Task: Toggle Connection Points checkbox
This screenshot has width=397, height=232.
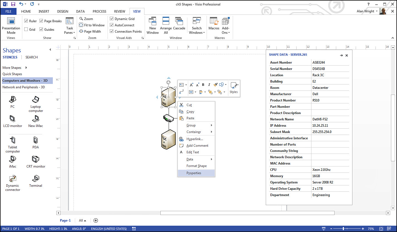Action: (x=111, y=31)
